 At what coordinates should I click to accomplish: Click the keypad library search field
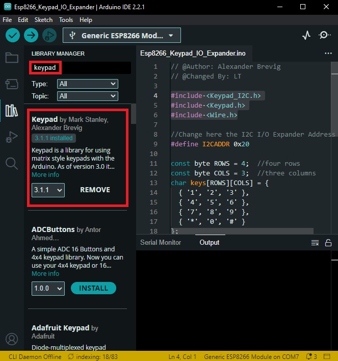click(x=80, y=68)
